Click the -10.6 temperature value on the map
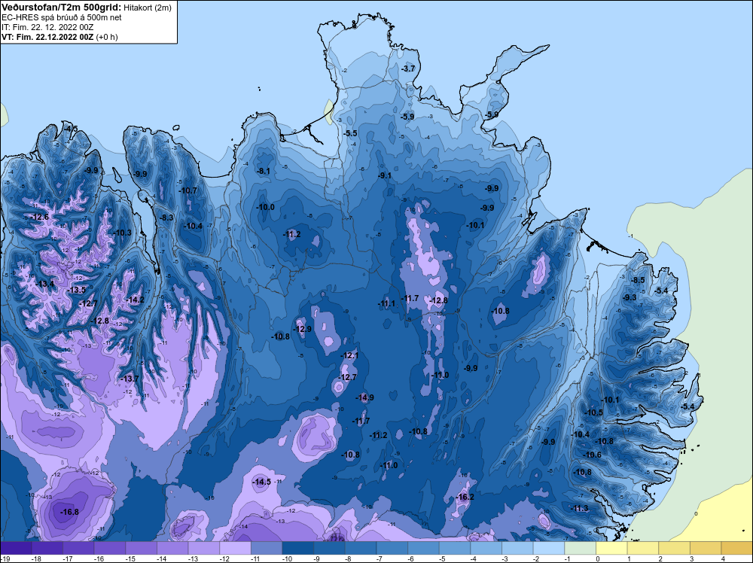This screenshot has height=563, width=753. 592,455
